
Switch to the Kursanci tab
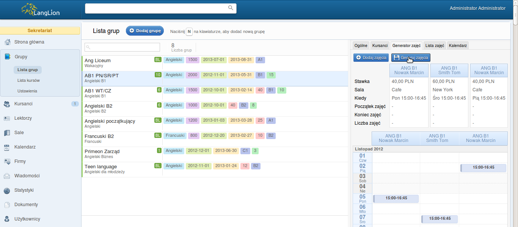(x=380, y=45)
